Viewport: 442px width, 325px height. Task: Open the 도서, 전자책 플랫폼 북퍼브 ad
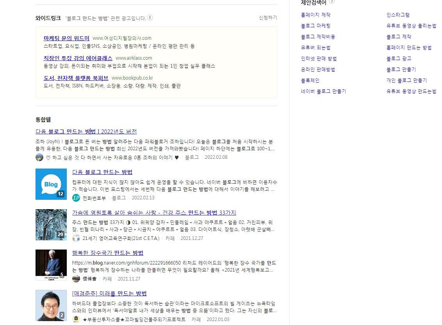pos(76,78)
